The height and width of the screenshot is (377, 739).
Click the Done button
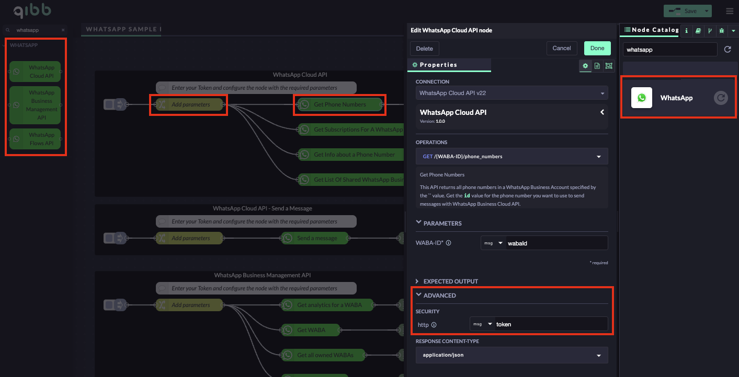coord(597,49)
